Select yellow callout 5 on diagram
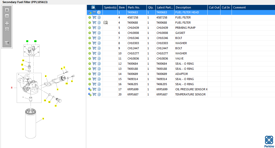The width and height of the screenshot is (275, 148). (x=58, y=90)
